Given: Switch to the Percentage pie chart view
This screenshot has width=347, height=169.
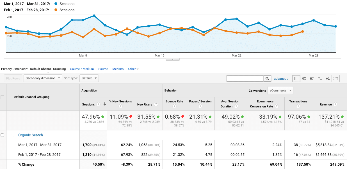Looking at the screenshot, I should (x=304, y=79).
